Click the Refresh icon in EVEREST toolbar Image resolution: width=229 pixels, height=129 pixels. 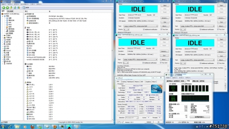point(15,8)
